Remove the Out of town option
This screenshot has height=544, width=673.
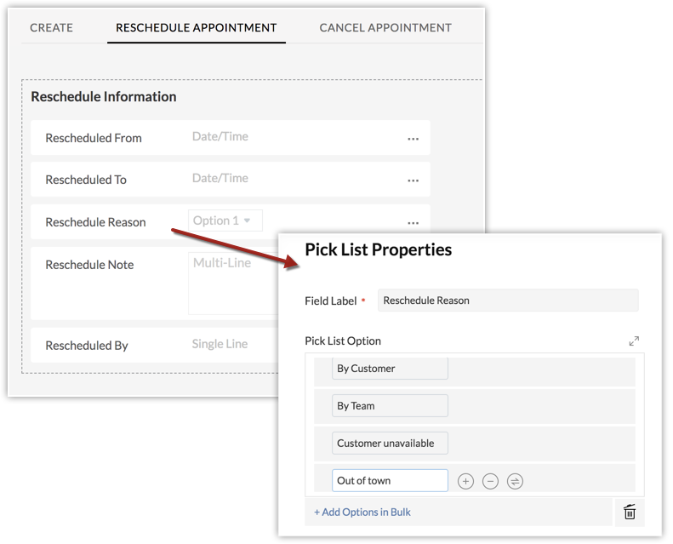point(490,481)
